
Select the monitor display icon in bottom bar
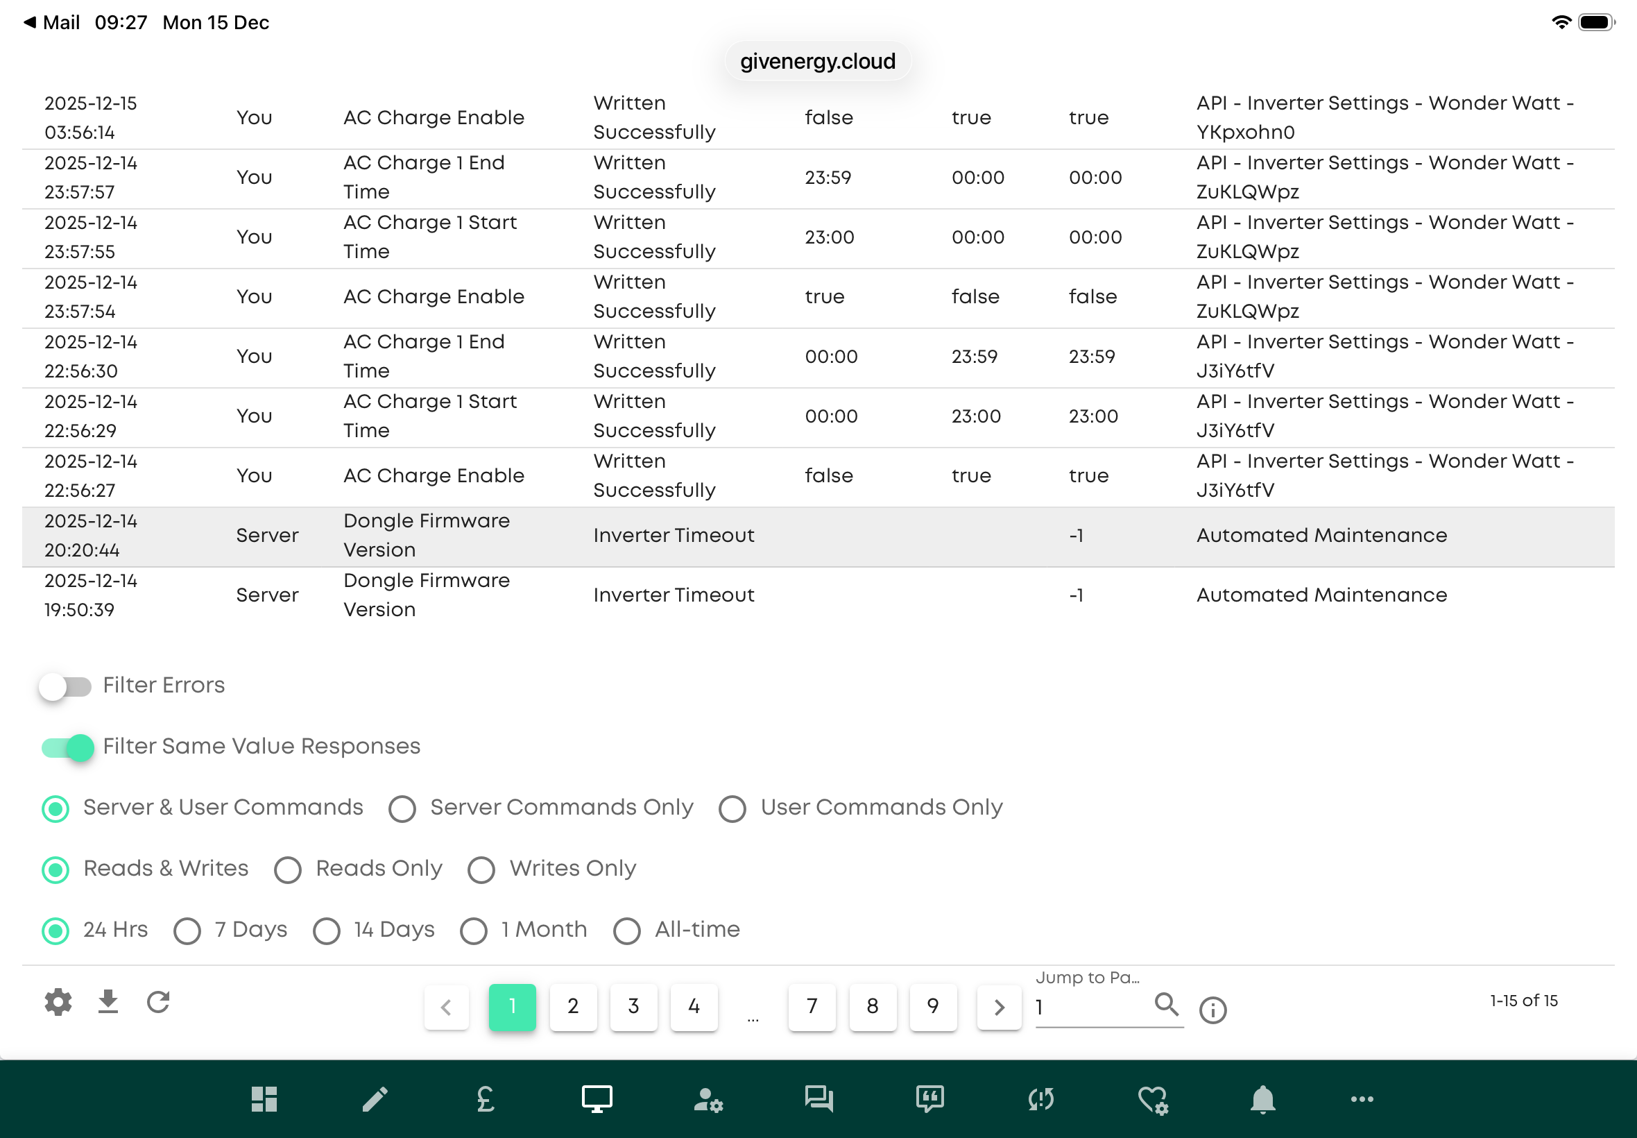pos(597,1098)
